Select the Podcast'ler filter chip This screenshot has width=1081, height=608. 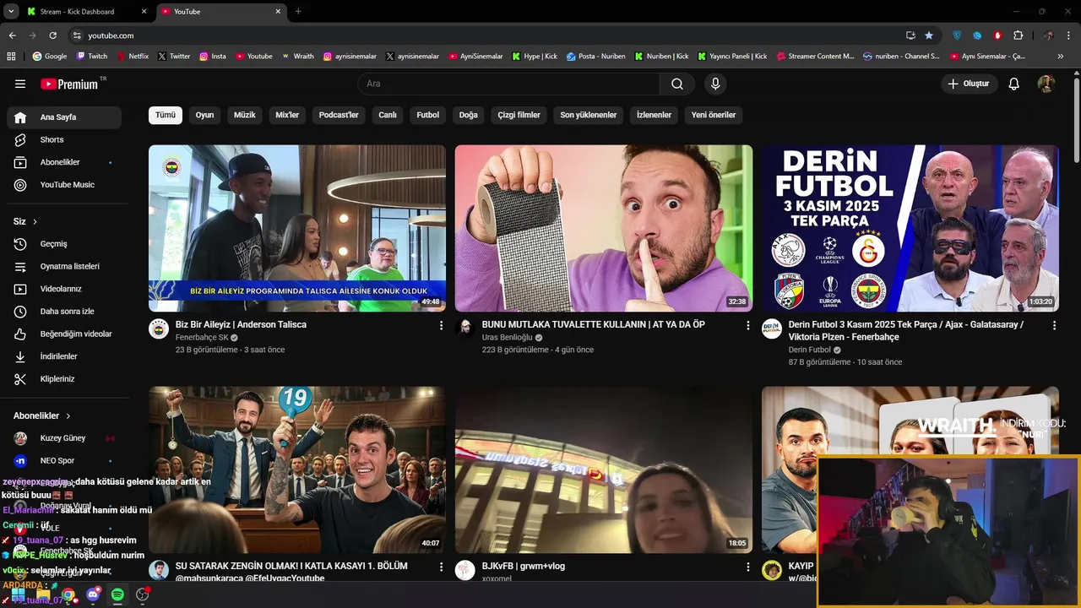[339, 115]
